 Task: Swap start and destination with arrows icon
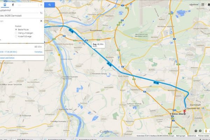[x=41, y=13]
